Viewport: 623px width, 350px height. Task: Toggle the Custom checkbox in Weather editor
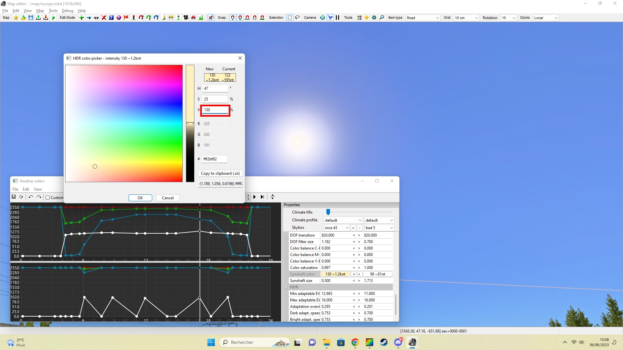[x=48, y=198]
